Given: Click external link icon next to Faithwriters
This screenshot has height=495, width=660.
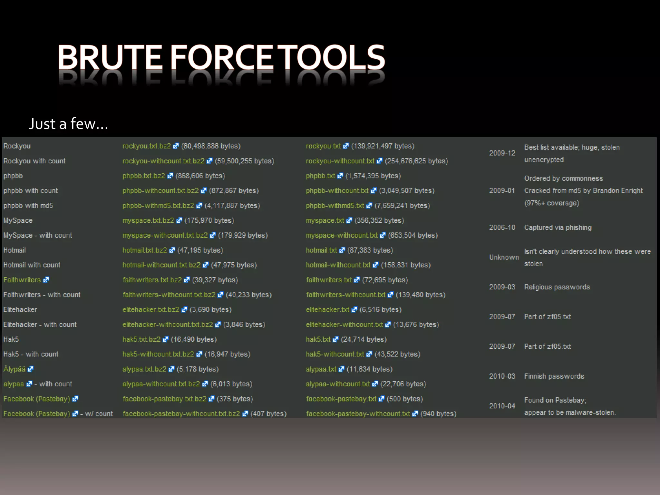Looking at the screenshot, I should click(x=46, y=280).
